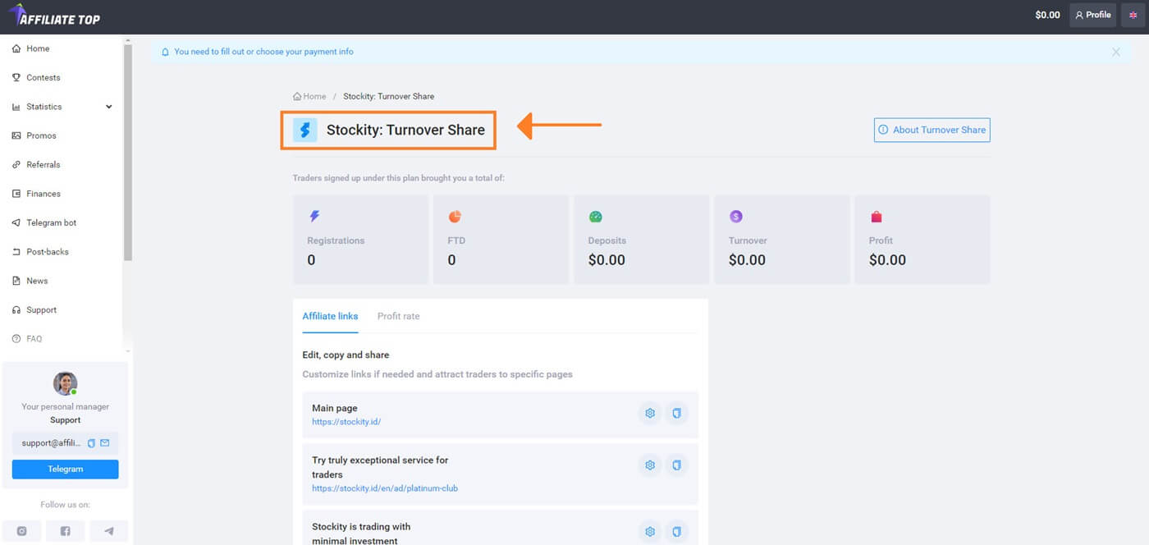The image size is (1149, 545).
Task: Open Telegram follow link
Action: point(109,531)
